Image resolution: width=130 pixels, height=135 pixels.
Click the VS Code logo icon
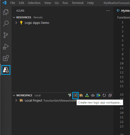(x=5, y=3)
